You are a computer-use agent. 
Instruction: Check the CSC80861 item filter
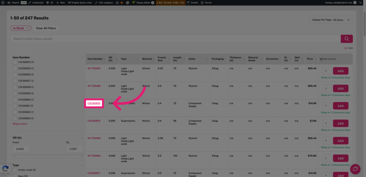(x=15, y=106)
